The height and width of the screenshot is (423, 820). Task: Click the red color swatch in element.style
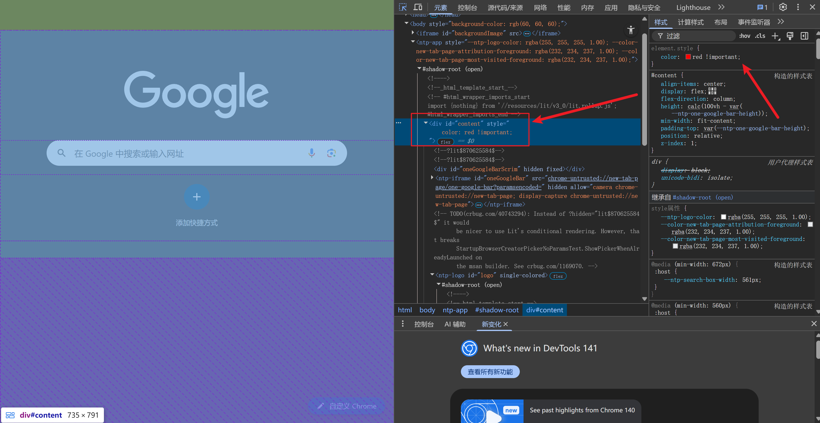688,57
